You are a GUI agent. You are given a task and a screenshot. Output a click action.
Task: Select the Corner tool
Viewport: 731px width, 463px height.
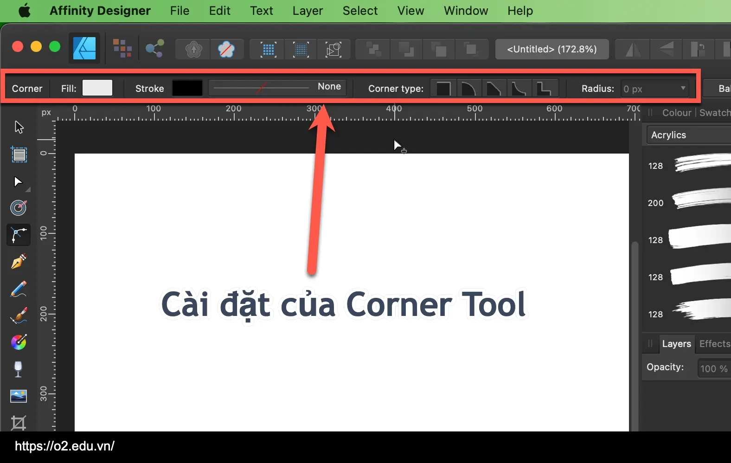point(19,235)
